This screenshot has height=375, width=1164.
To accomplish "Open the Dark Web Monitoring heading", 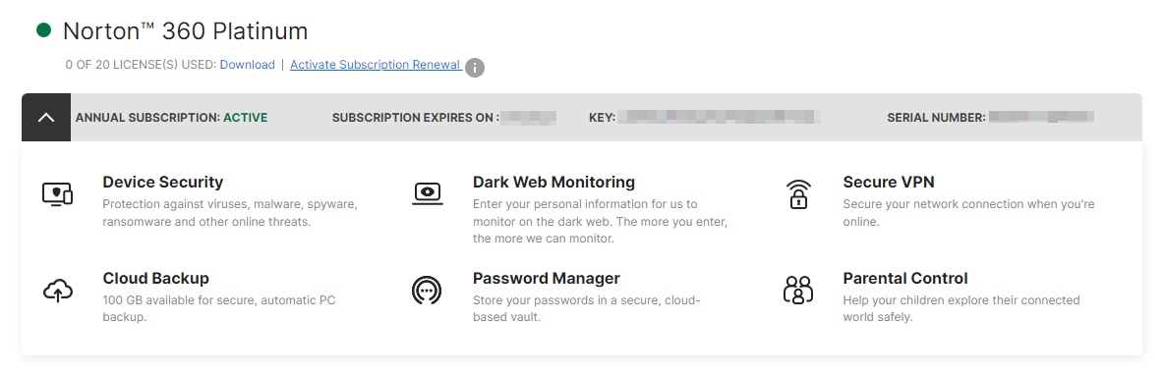I will click(x=553, y=182).
